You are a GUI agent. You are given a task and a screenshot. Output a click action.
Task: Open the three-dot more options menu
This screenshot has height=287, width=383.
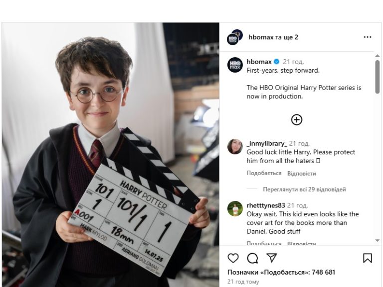[x=368, y=37]
